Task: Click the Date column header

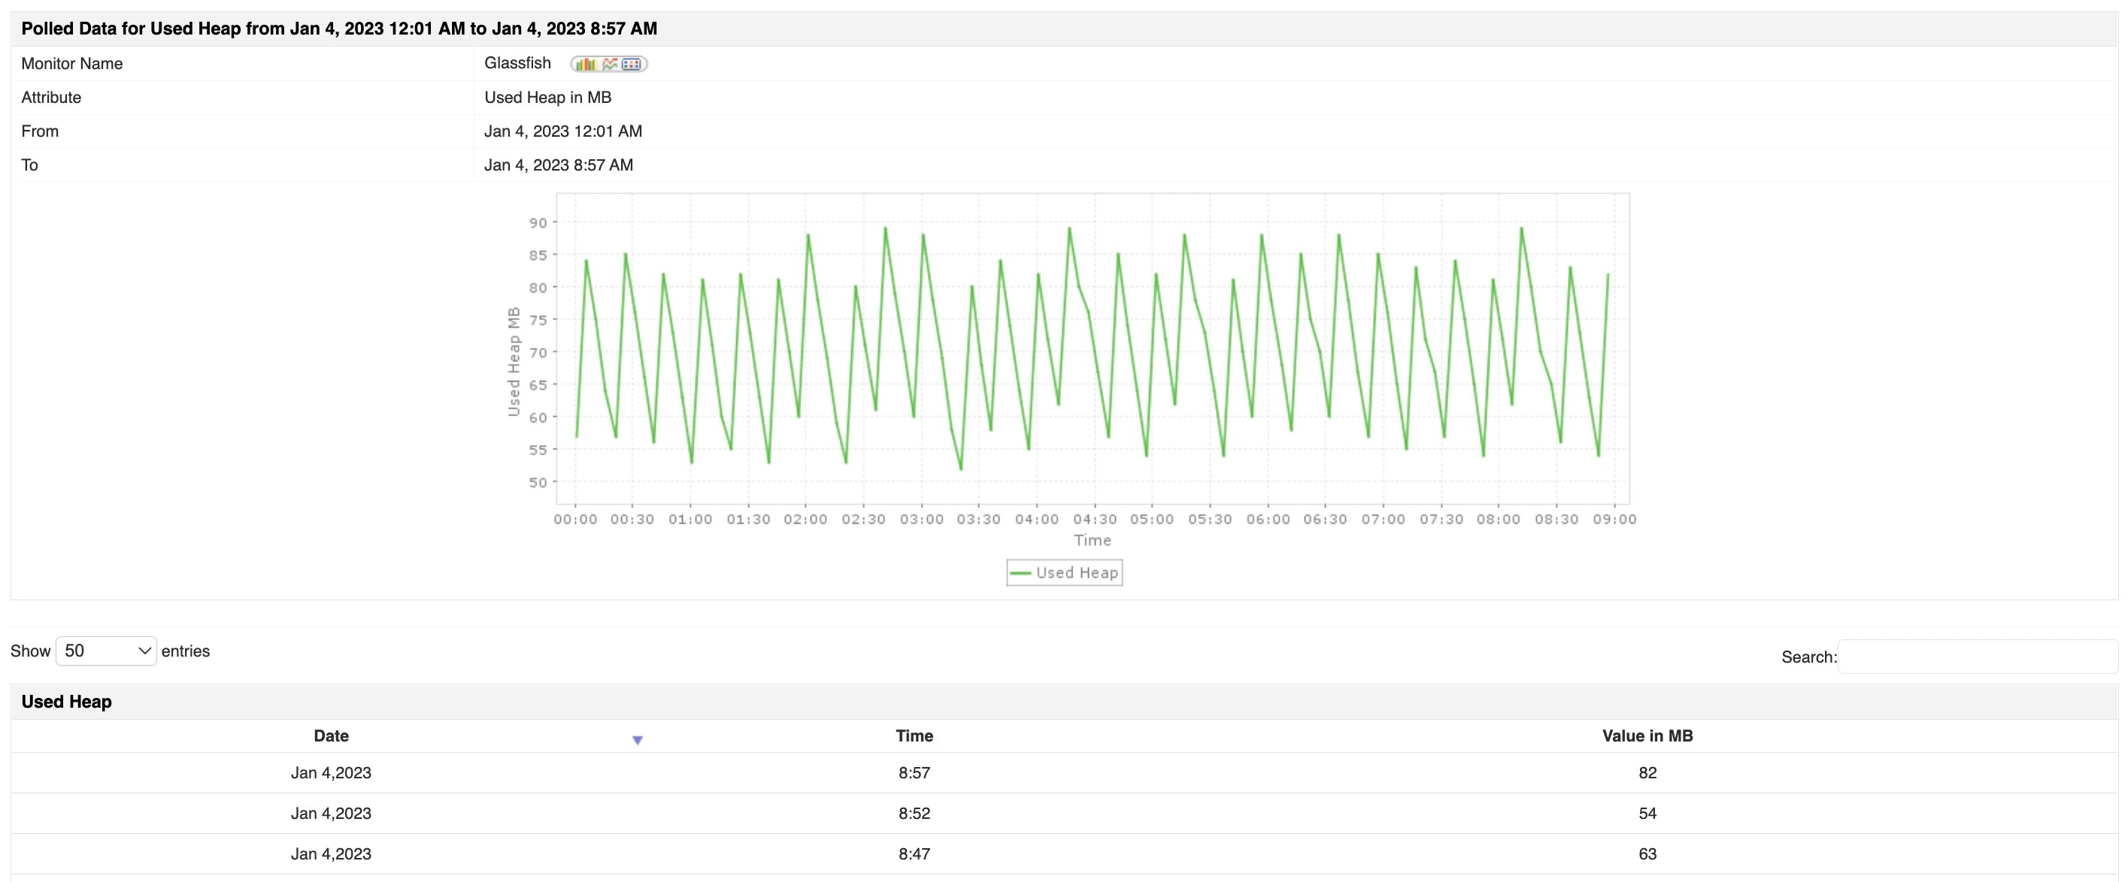Action: 330,736
